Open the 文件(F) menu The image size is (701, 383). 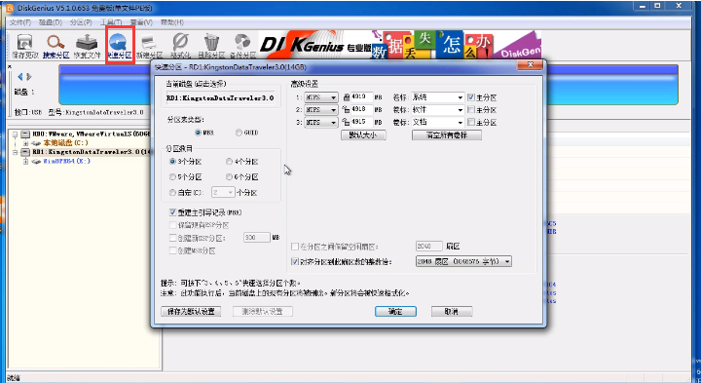point(20,22)
